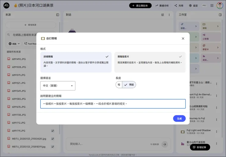This screenshot has height=157, width=226.
Task: Click the 開始輸入 chat input
Action: tap(108, 144)
